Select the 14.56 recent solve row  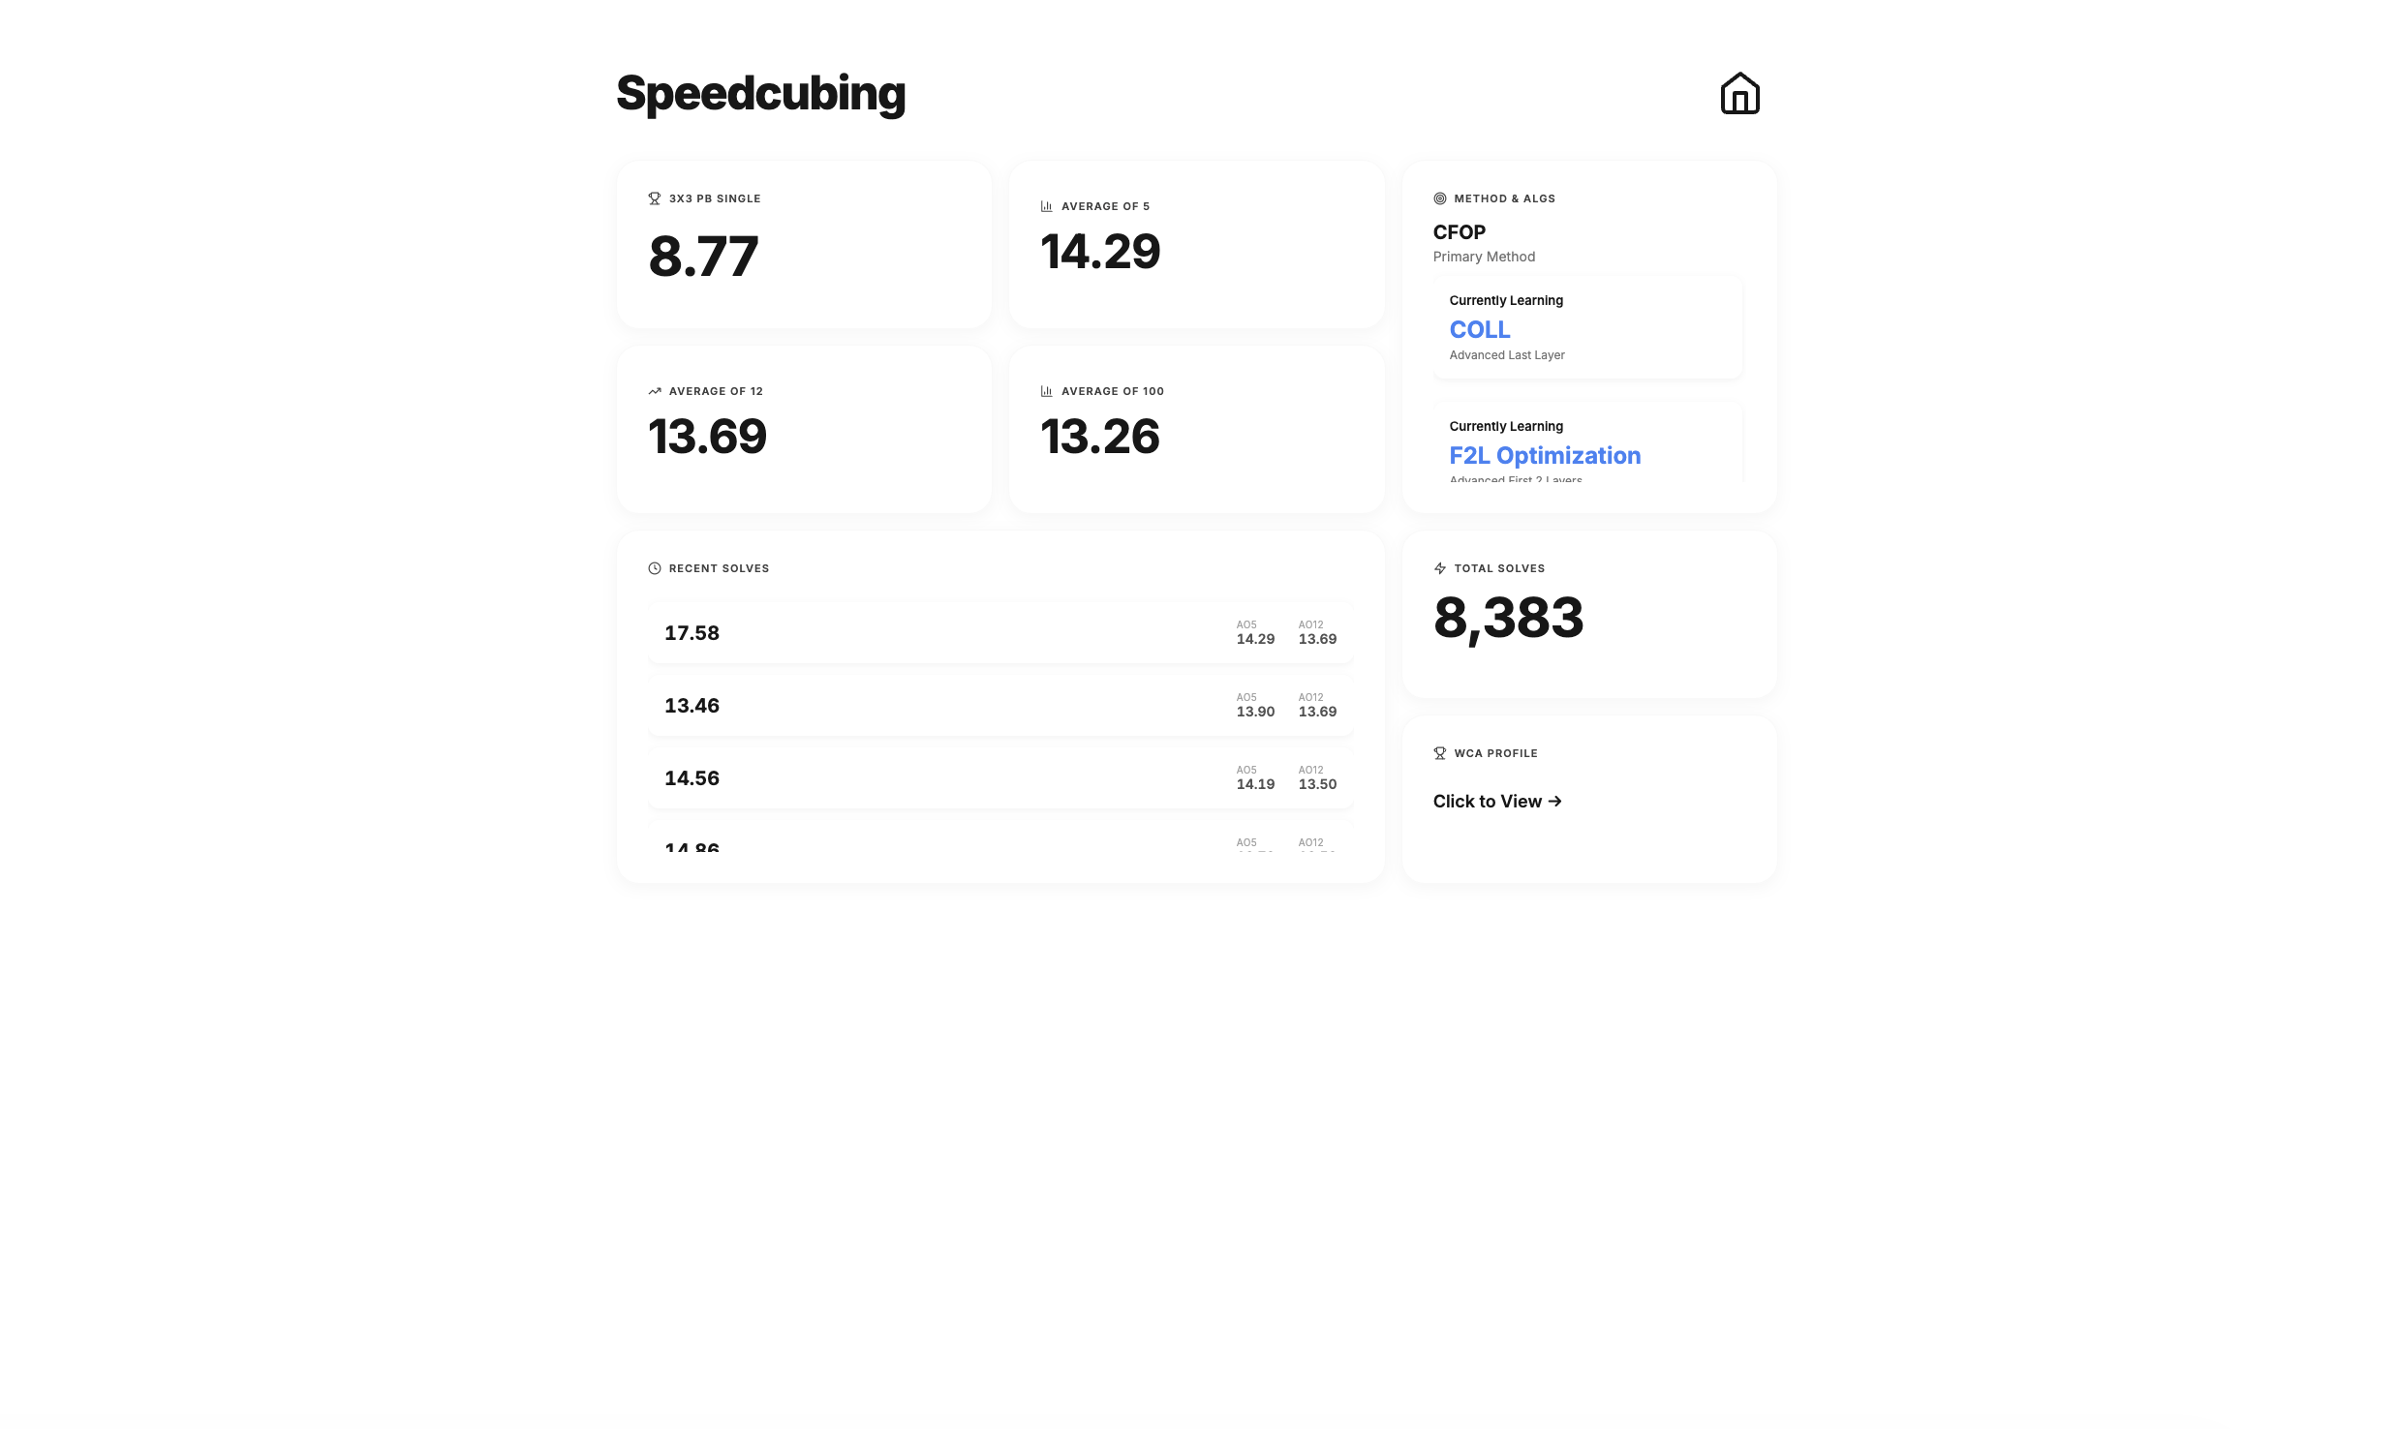coord(999,778)
